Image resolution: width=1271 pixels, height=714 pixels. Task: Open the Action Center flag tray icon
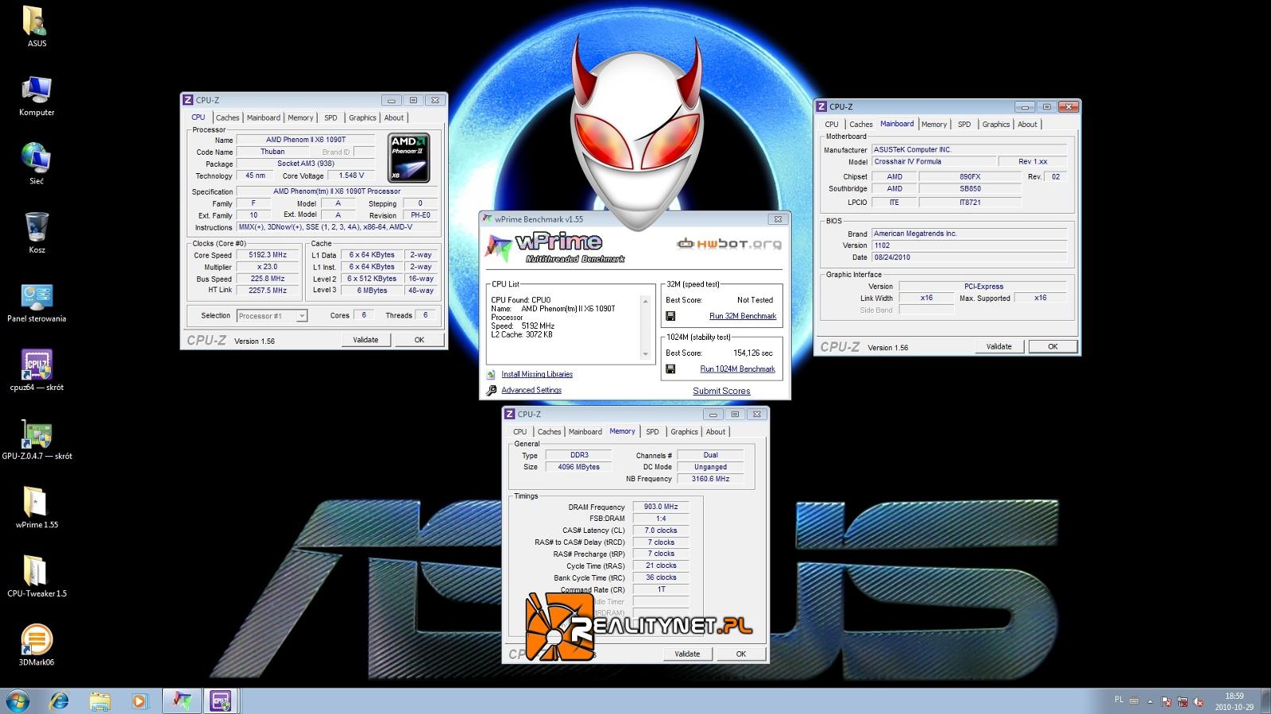coord(1167,702)
